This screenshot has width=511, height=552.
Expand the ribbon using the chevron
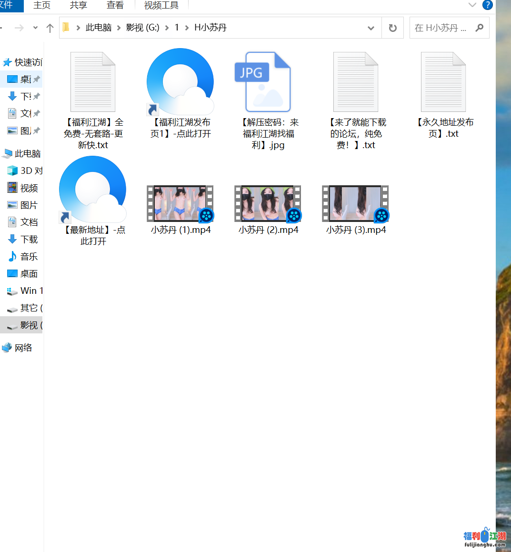472,5
